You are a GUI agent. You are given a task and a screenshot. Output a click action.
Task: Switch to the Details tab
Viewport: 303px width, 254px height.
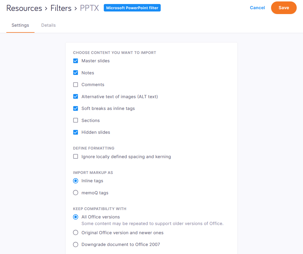(48, 25)
